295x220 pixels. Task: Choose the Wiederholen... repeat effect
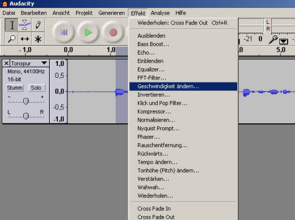pyautogui.click(x=183, y=196)
